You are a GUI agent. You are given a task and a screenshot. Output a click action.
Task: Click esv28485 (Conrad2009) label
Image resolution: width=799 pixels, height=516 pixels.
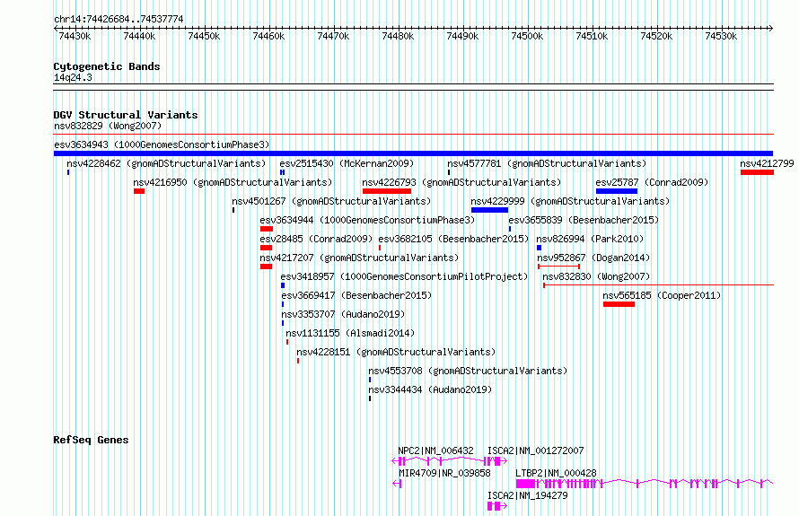point(316,239)
